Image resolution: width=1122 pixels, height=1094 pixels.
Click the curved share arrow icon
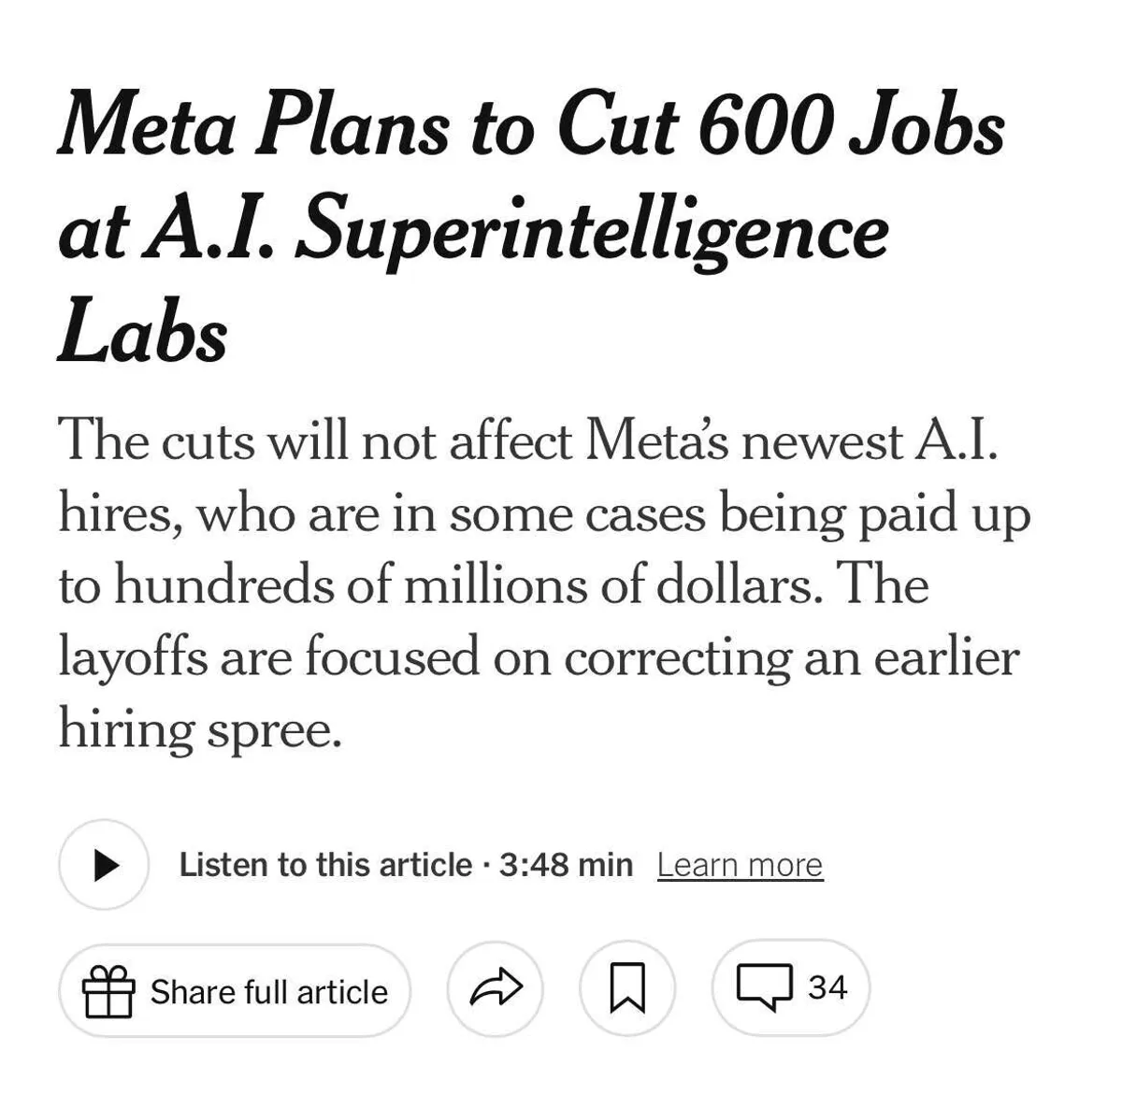pyautogui.click(x=496, y=989)
